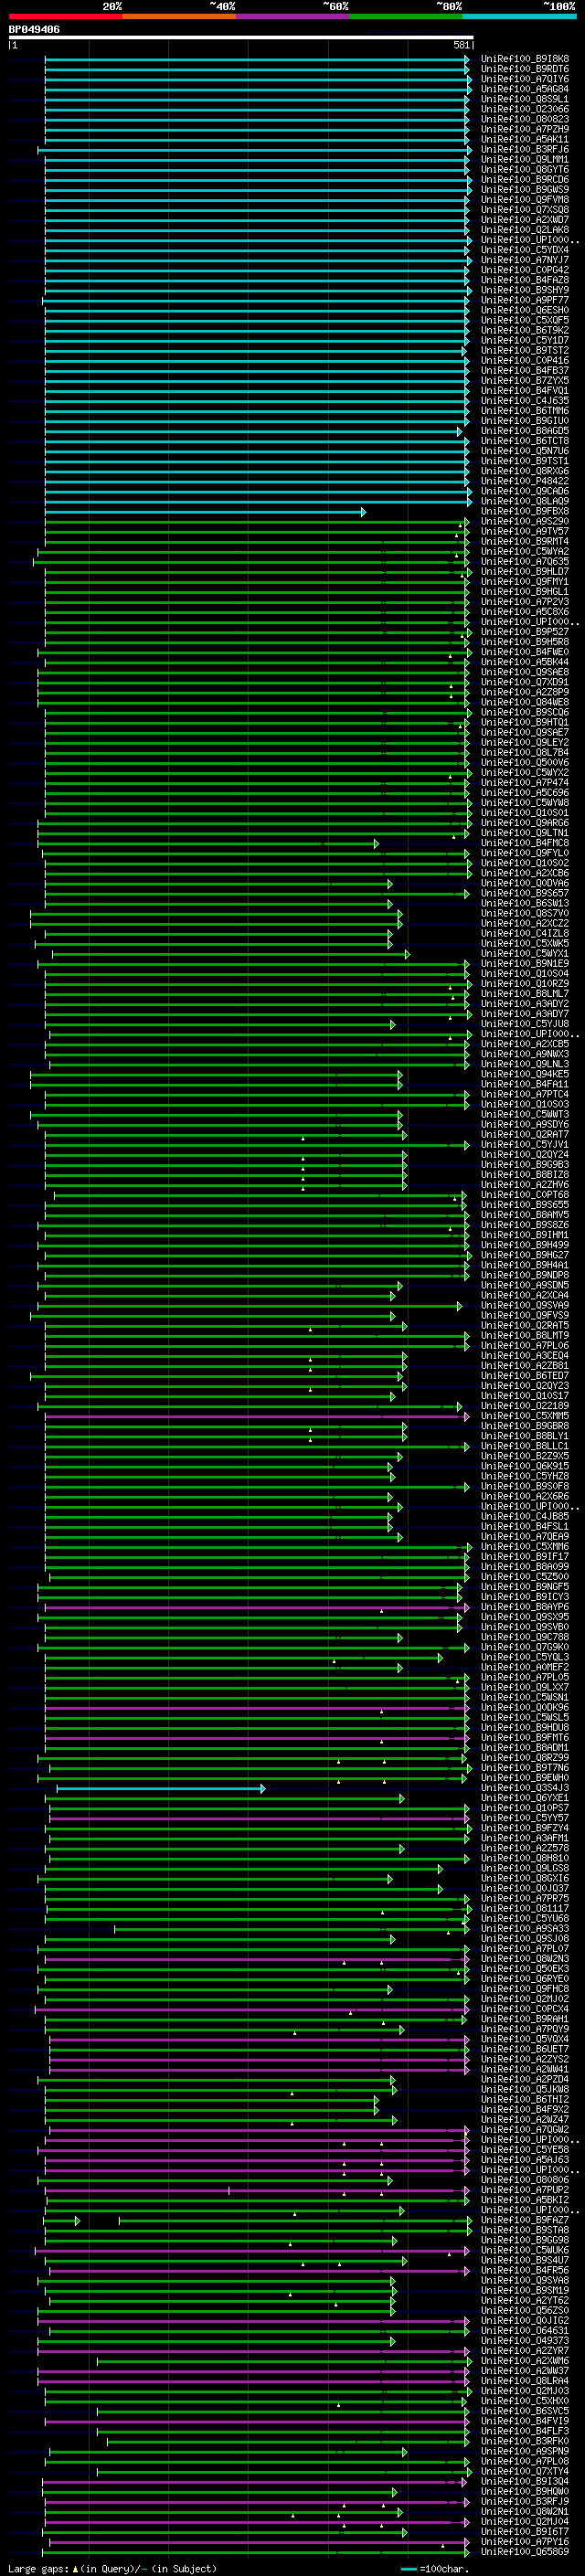Click label UniRef100_A9PF77
Screen dimensions: 585x2576
524,300
